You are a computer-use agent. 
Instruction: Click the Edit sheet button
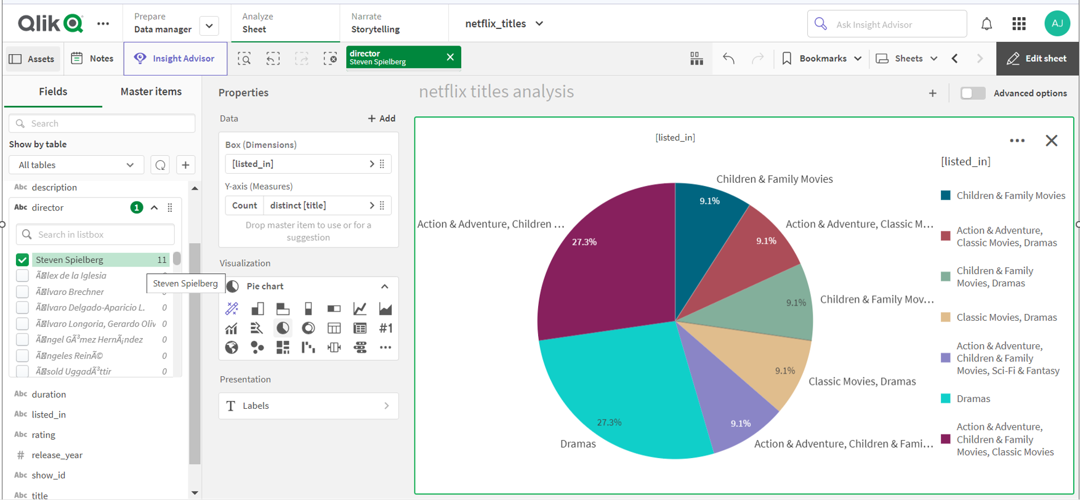coord(1037,58)
